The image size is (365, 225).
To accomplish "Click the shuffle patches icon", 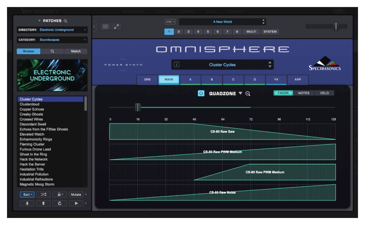I will click(43, 195).
